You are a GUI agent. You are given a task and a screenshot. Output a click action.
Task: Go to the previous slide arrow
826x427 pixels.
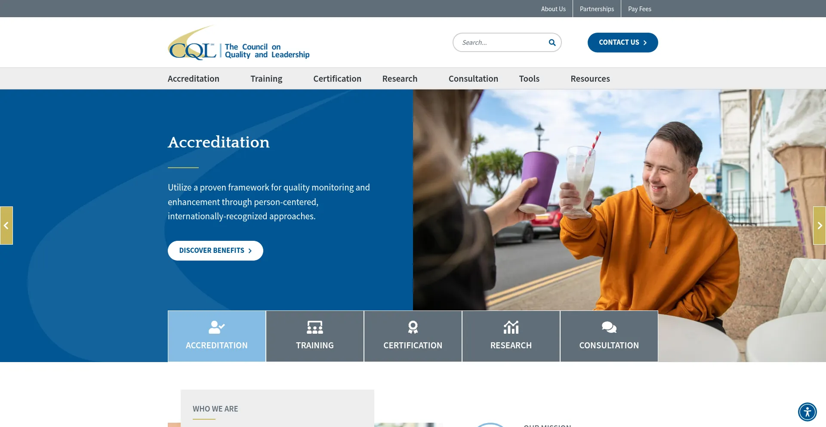[6, 225]
